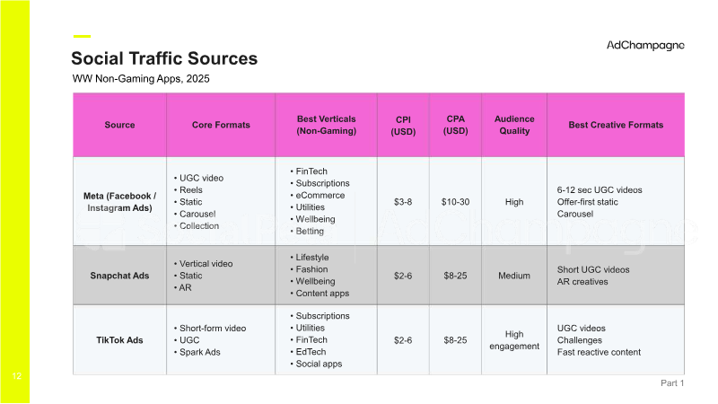Select the Part 1 footer label

click(672, 383)
